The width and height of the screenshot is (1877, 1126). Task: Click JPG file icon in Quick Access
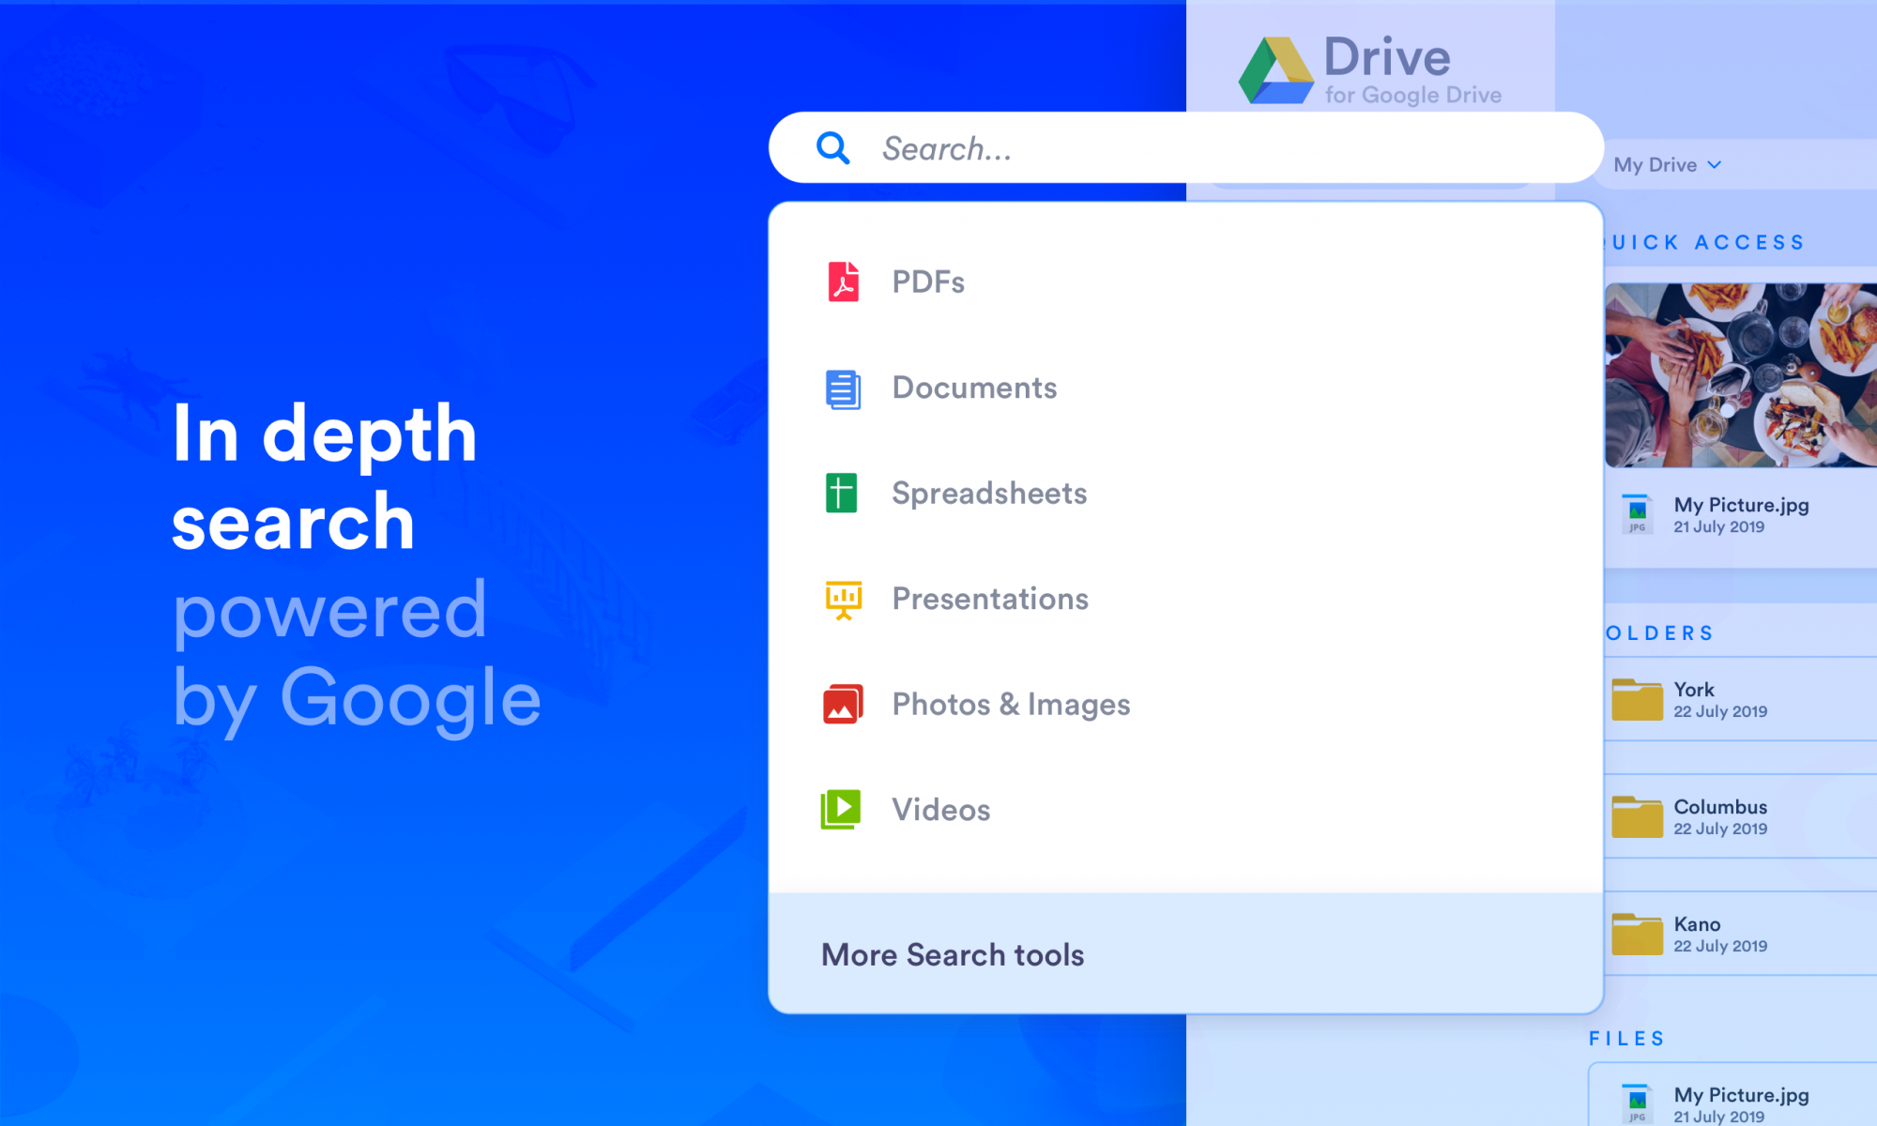coord(1638,514)
